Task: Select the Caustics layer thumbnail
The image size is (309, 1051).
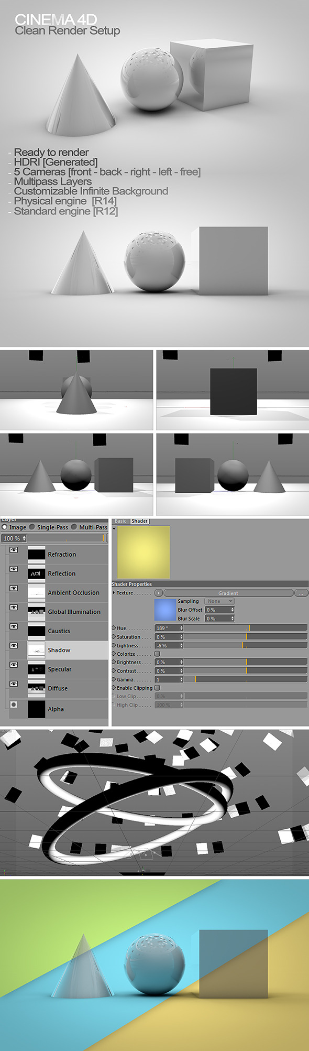Action: (x=36, y=631)
